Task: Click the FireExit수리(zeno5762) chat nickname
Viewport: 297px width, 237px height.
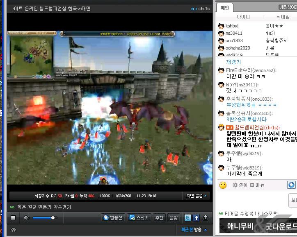Action: (x=251, y=70)
